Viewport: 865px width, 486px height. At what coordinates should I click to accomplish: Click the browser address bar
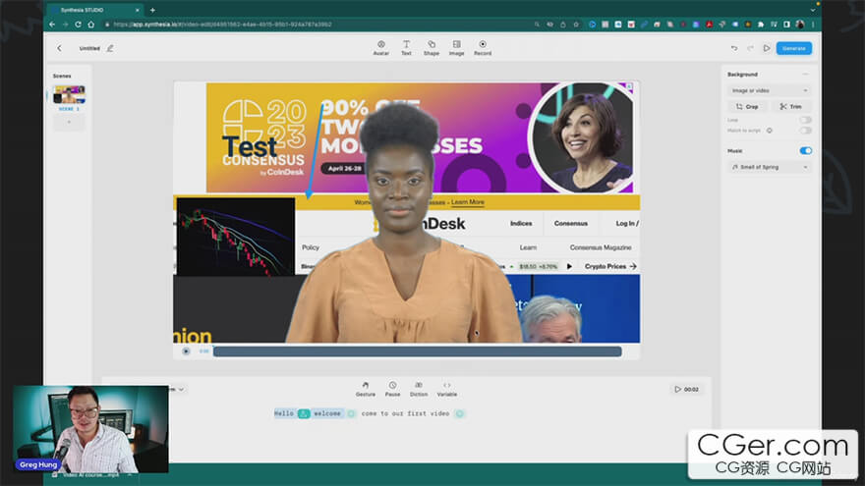point(320,25)
